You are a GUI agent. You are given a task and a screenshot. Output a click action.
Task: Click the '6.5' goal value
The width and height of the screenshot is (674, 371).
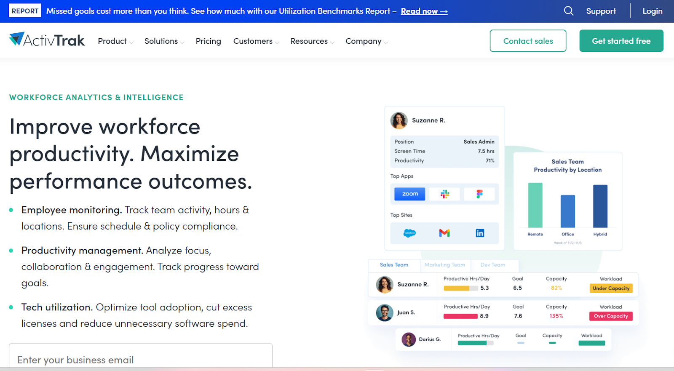coord(517,288)
